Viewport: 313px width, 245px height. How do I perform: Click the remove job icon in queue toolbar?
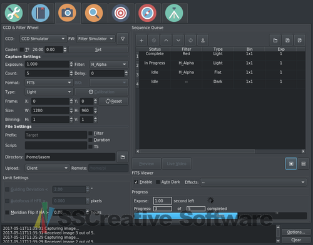tap(154, 40)
